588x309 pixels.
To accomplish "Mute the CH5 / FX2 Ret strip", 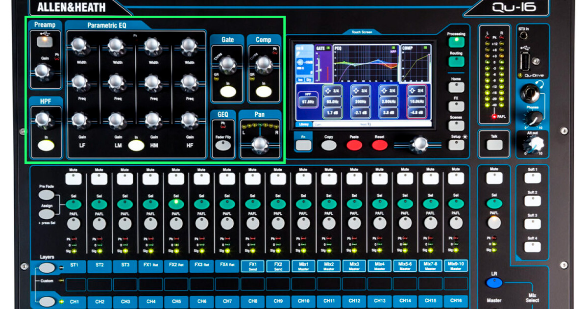I will coord(176,179).
